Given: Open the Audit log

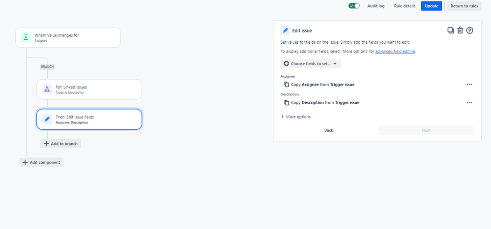Looking at the screenshot, I should pos(376,6).
